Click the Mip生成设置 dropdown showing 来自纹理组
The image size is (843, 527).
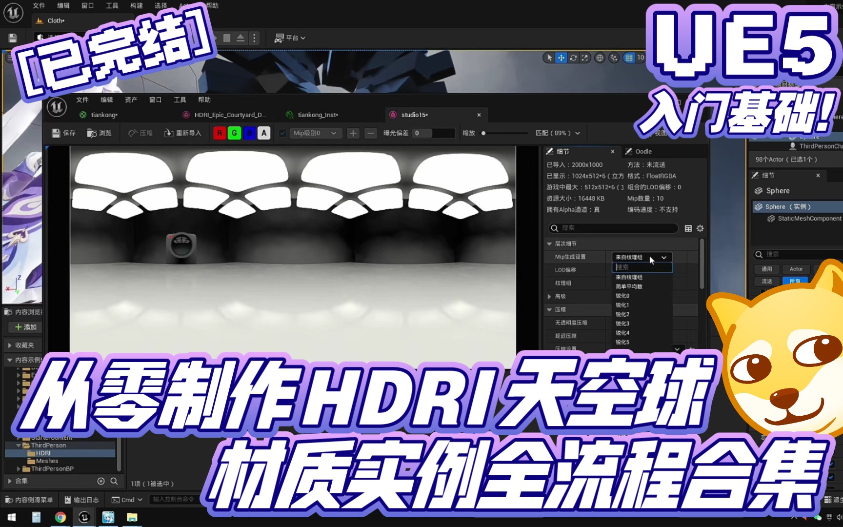[x=642, y=257]
